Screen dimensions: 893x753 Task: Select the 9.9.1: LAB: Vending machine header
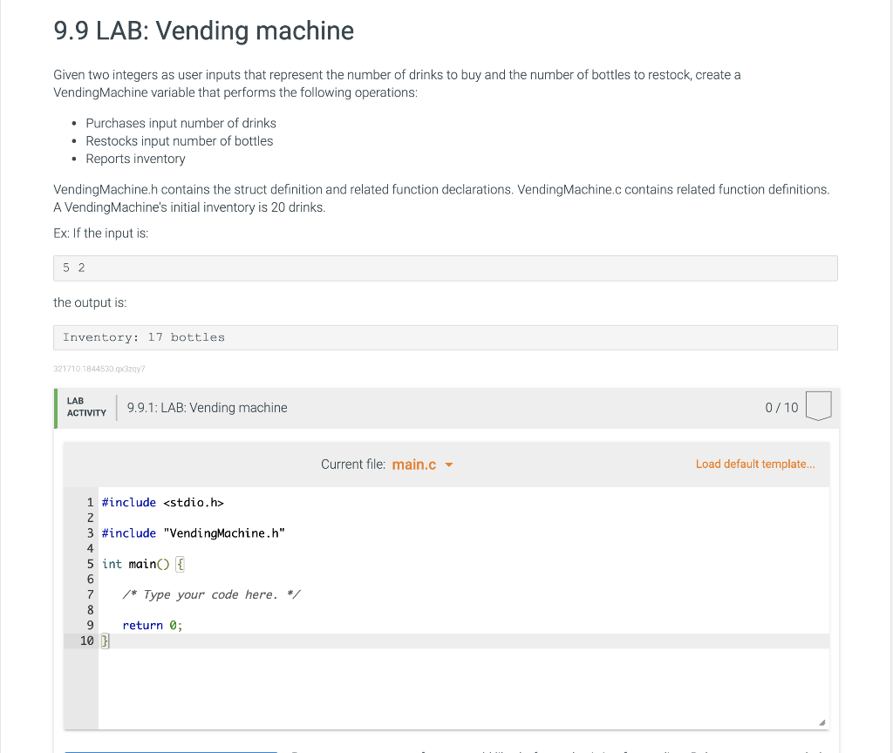click(x=207, y=407)
